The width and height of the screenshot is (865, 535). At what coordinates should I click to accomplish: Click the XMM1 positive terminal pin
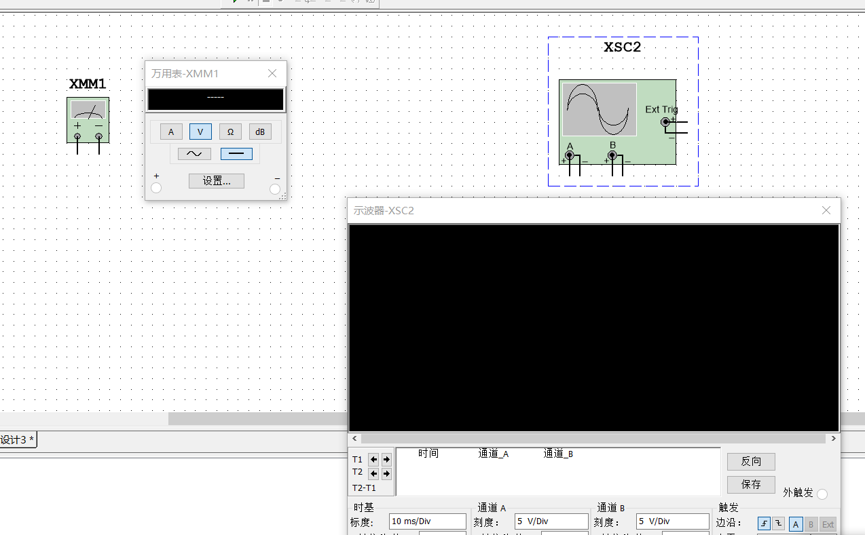pos(77,137)
